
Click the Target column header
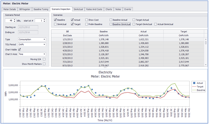[184, 32]
